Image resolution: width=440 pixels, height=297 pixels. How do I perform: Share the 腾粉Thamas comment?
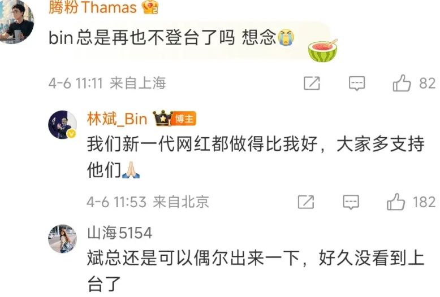312,83
